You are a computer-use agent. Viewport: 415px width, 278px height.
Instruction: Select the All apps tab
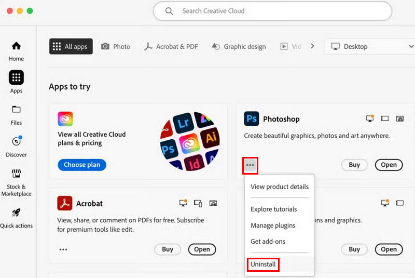point(71,46)
